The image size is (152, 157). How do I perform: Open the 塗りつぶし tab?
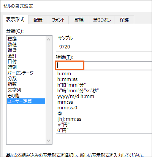click(x=102, y=20)
